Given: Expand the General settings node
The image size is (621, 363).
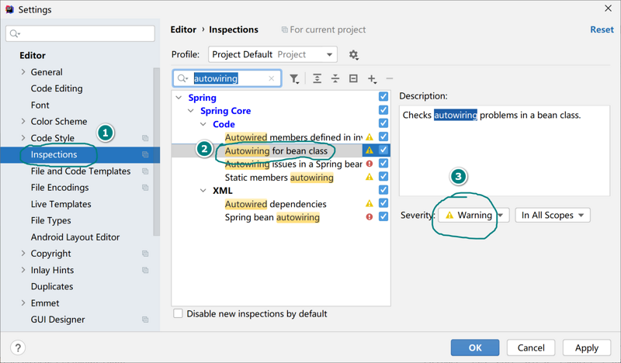Looking at the screenshot, I should click(23, 71).
